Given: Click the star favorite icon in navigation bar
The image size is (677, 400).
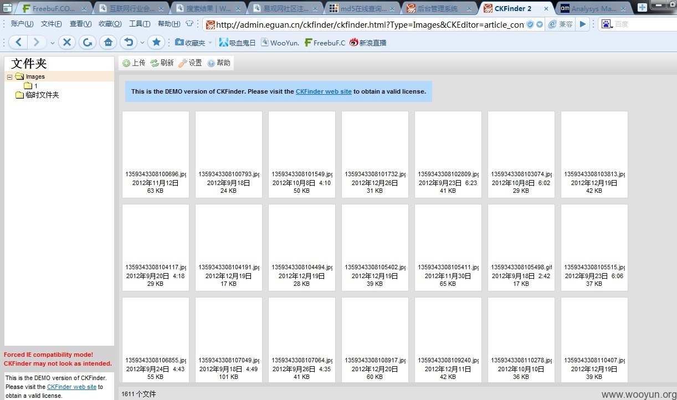Looking at the screenshot, I should [156, 42].
